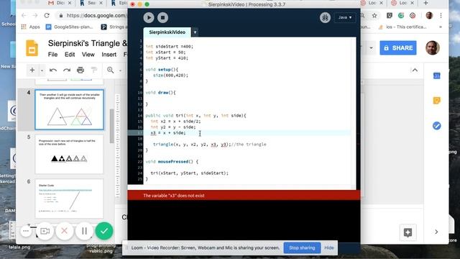Collapse the Slides toolbar with chevron

(x=415, y=71)
